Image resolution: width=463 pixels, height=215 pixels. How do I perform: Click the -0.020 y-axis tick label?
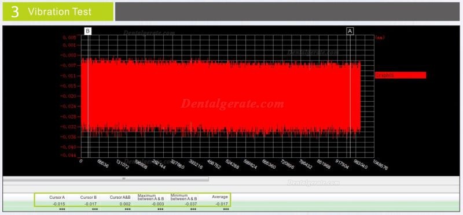[68, 96]
